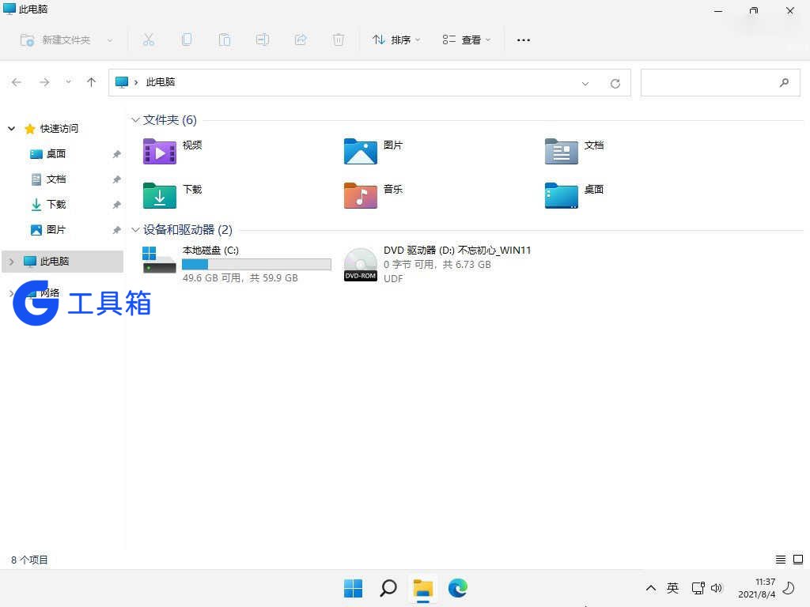Screen dimensions: 810x607
Task: Show hidden system tray icons
Action: [651, 588]
